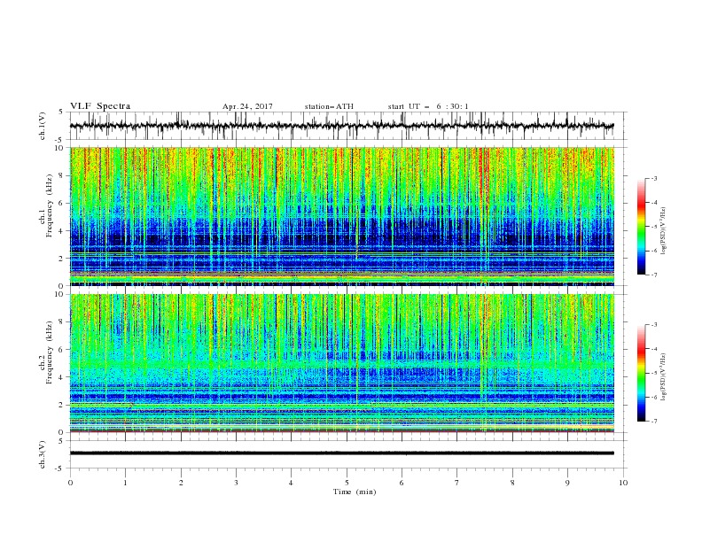The height and width of the screenshot is (542, 702).
Task: Click the "2" kHz tick of ch.2 spectrogram
Action: point(63,405)
